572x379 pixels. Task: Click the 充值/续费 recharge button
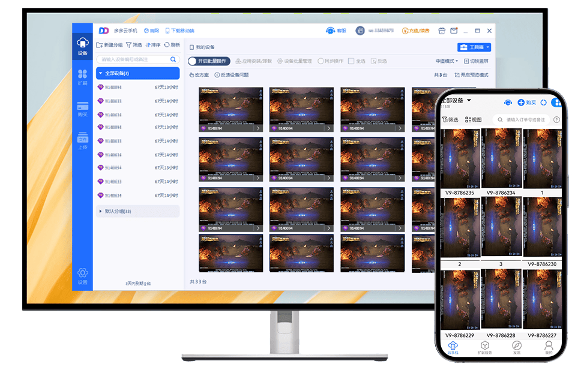[x=416, y=31]
